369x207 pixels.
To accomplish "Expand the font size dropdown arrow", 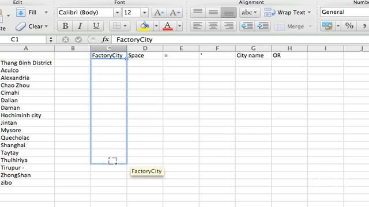I will [145, 13].
